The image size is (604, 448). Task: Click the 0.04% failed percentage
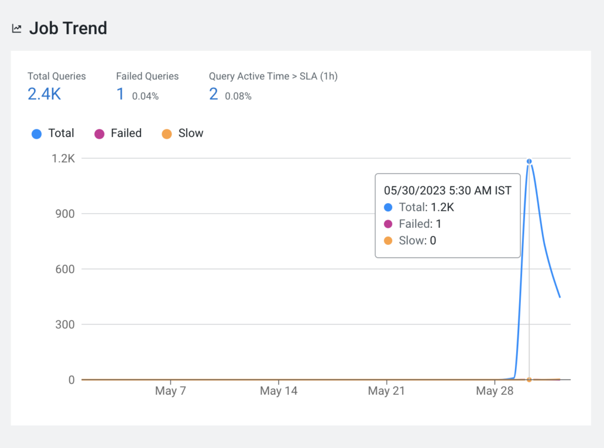(145, 96)
